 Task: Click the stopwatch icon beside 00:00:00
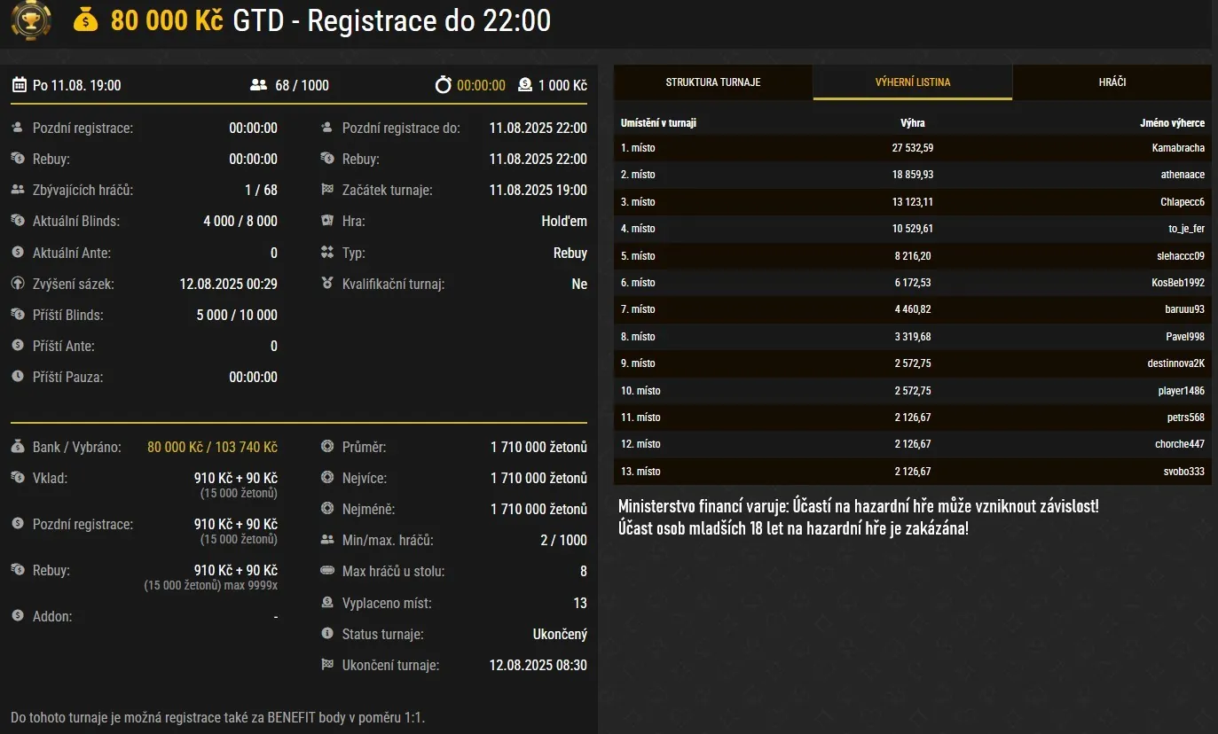(444, 85)
